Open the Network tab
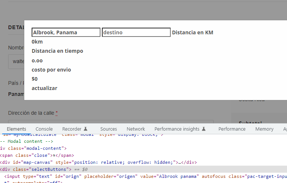 click(136, 129)
